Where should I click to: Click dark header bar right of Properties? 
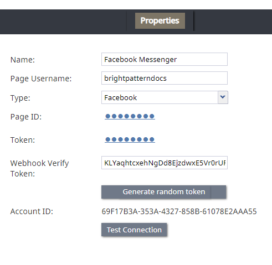tap(233, 22)
